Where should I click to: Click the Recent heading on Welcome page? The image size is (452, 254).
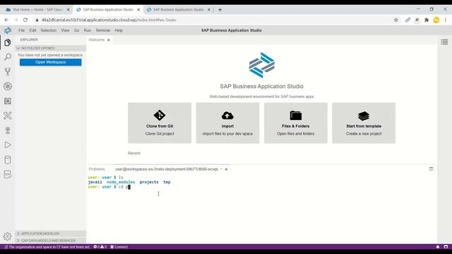point(134,153)
